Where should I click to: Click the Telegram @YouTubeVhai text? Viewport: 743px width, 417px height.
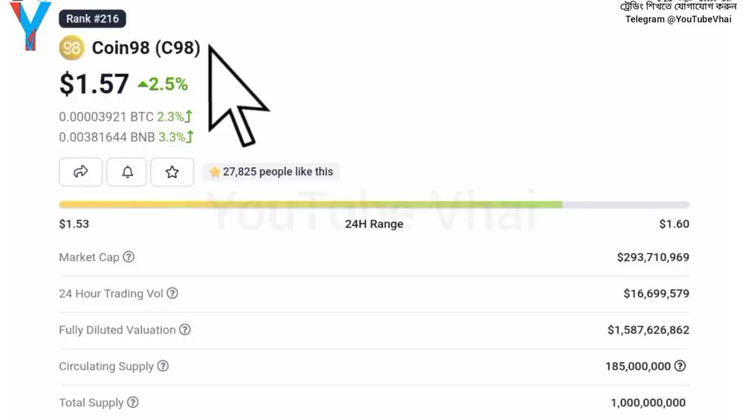coord(678,19)
